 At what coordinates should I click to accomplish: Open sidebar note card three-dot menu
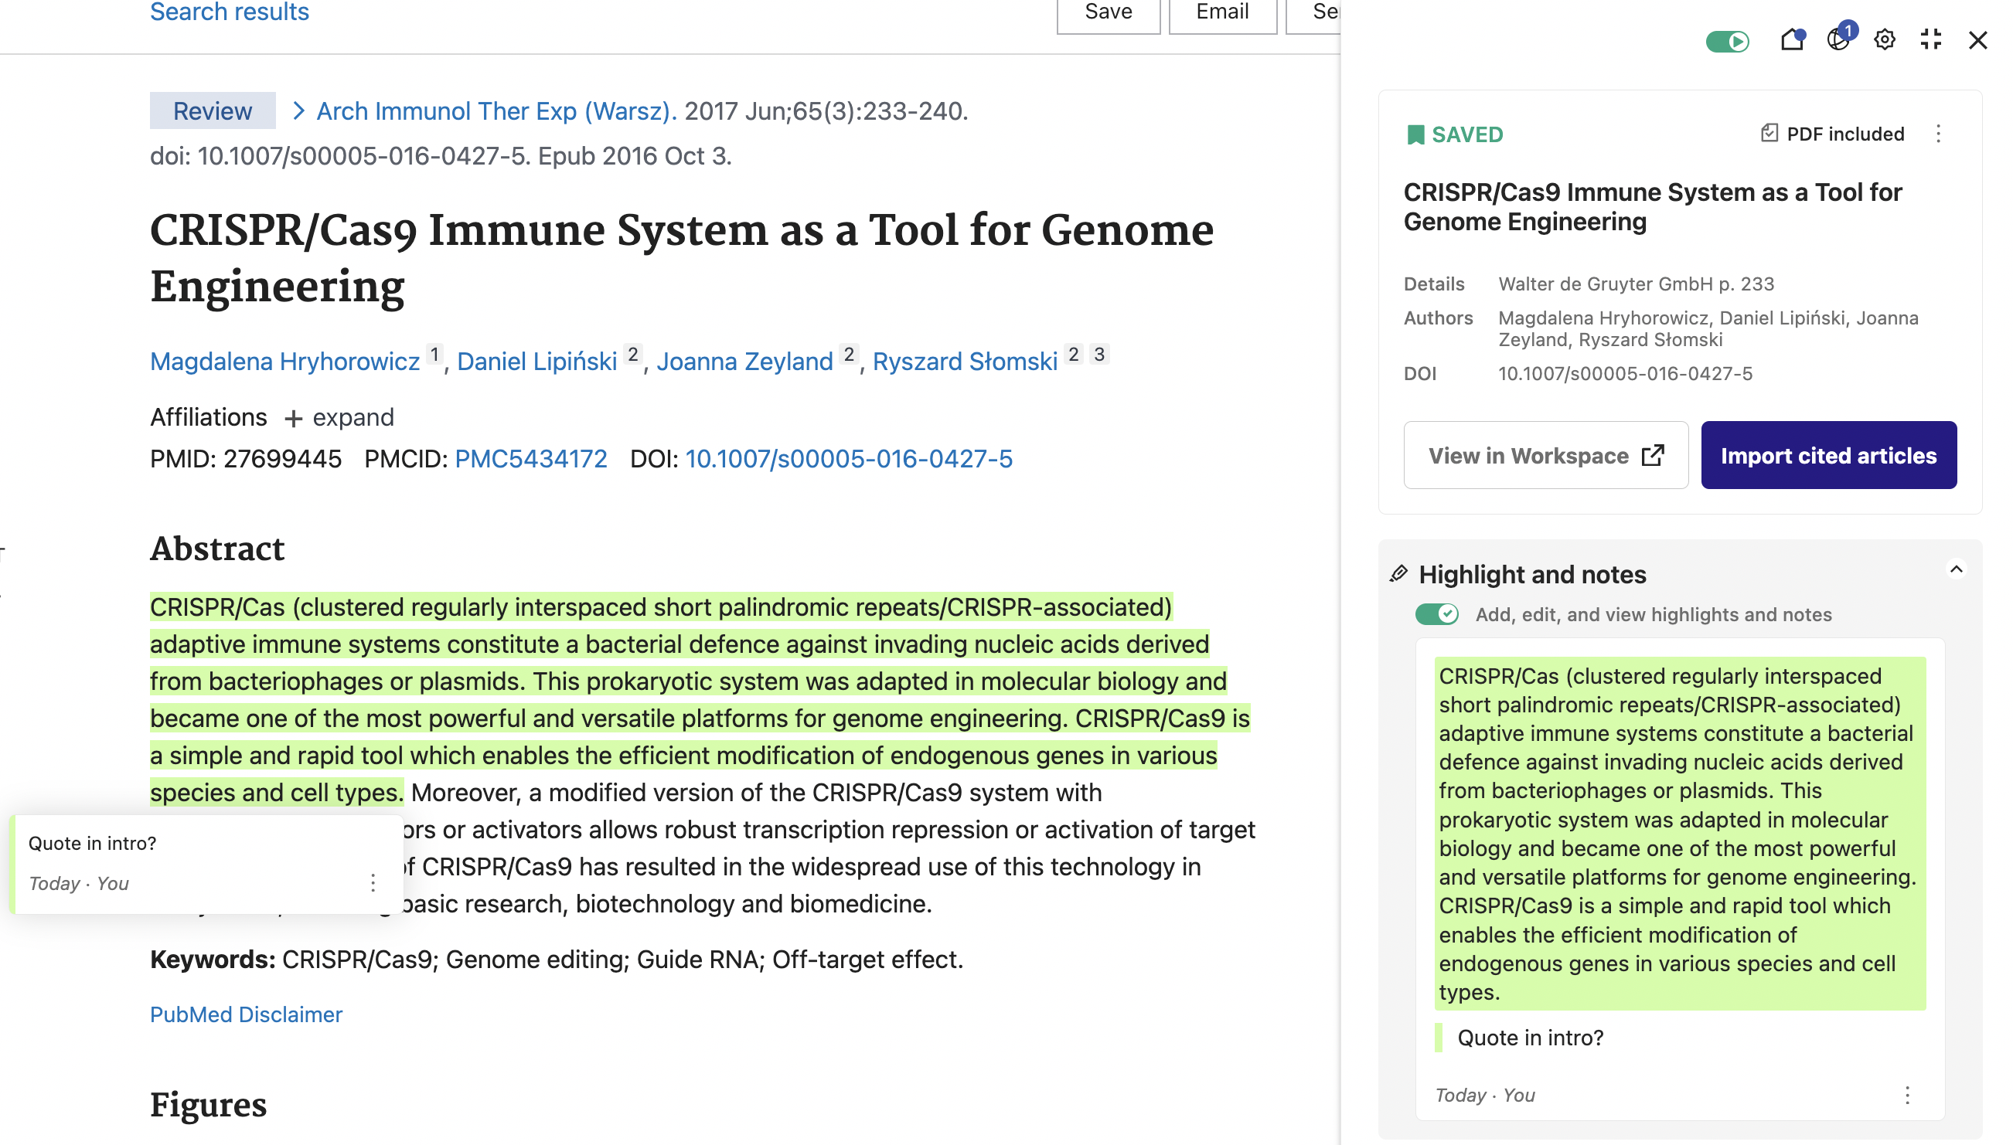click(x=1907, y=1096)
